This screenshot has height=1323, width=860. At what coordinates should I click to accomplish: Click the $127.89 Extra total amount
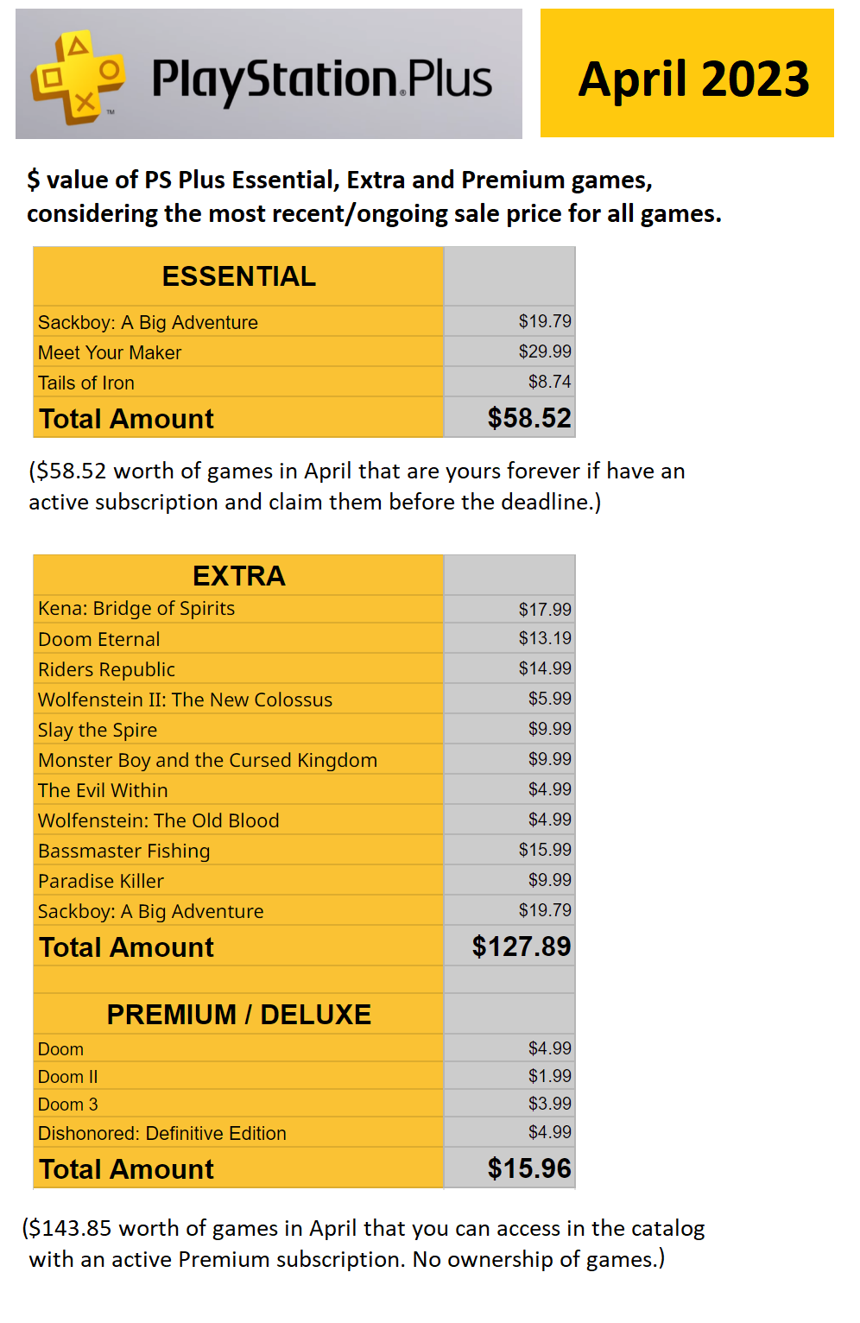tap(521, 946)
